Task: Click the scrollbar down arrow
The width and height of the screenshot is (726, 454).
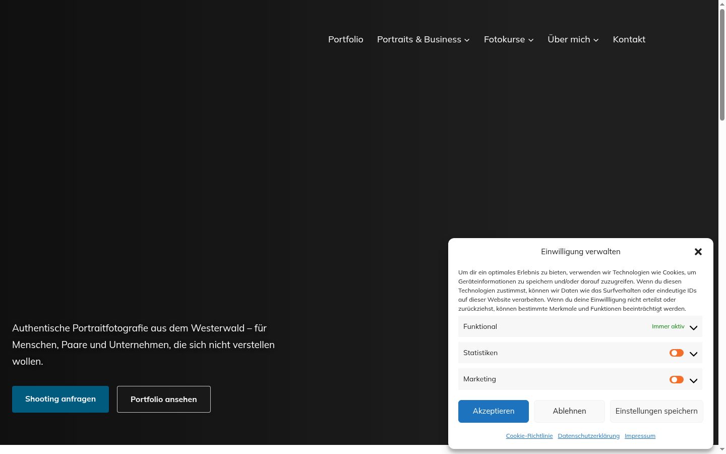Action: click(x=722, y=449)
